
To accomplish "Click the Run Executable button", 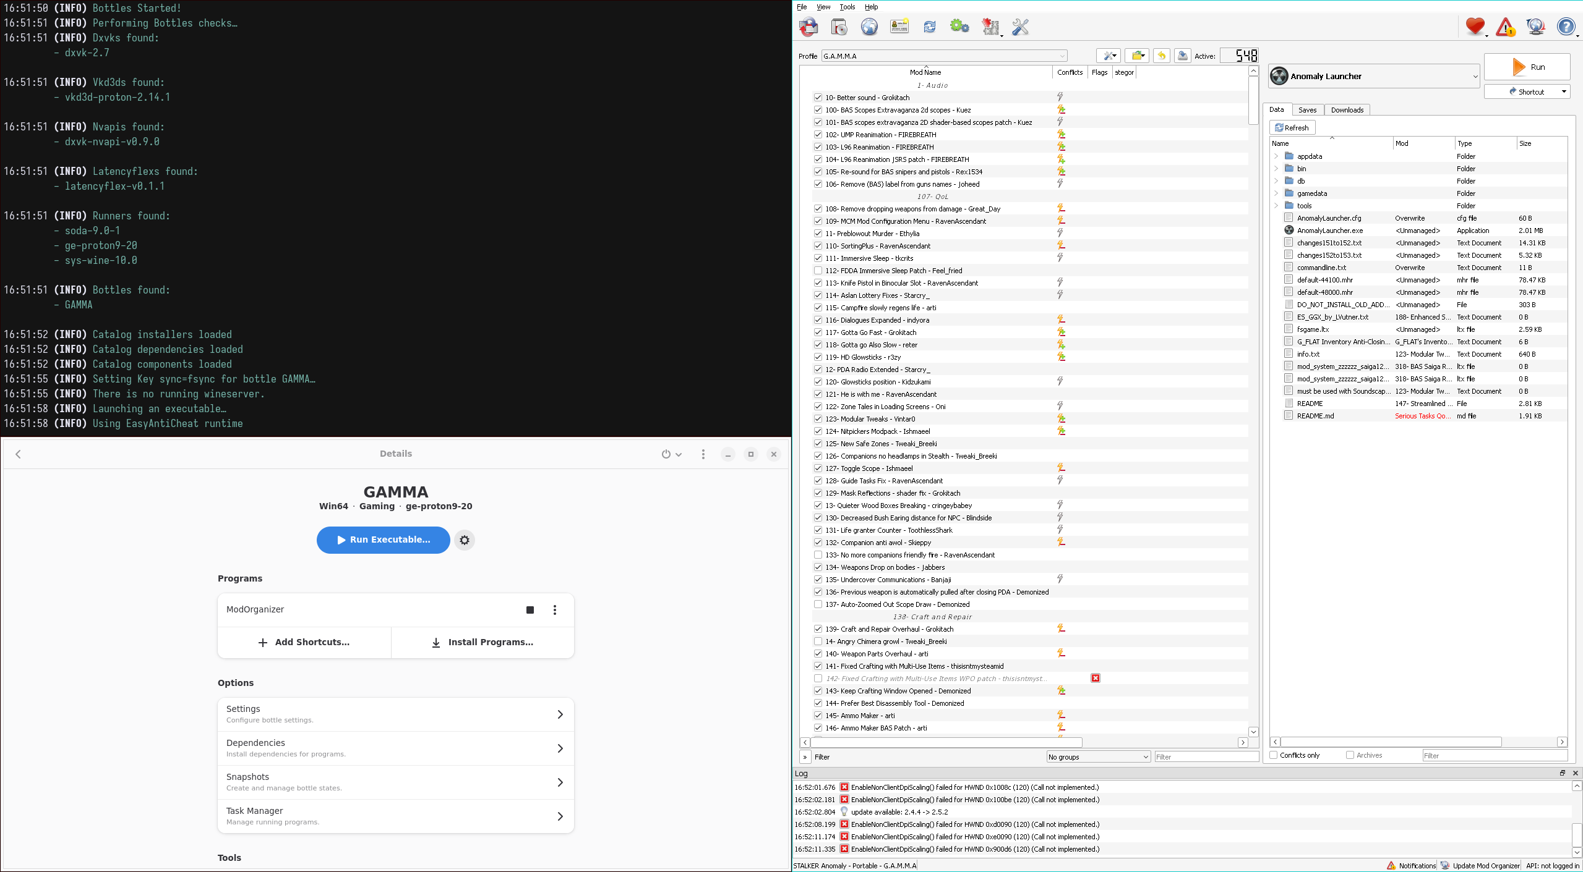I will pos(383,540).
